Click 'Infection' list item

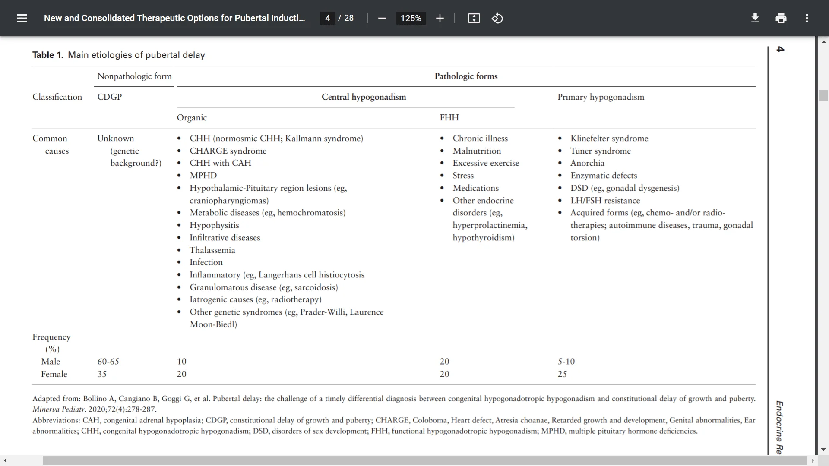(206, 262)
